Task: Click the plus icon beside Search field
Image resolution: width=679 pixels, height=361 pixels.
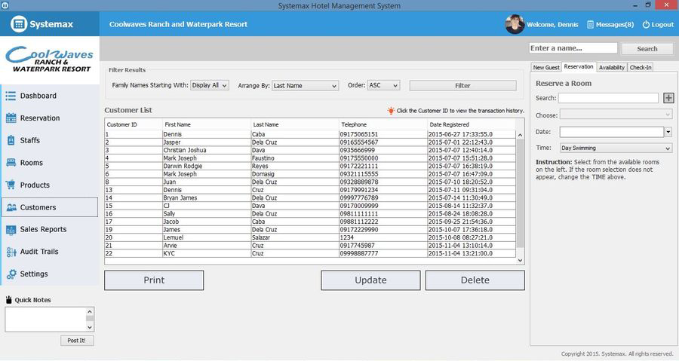Action: pos(668,98)
